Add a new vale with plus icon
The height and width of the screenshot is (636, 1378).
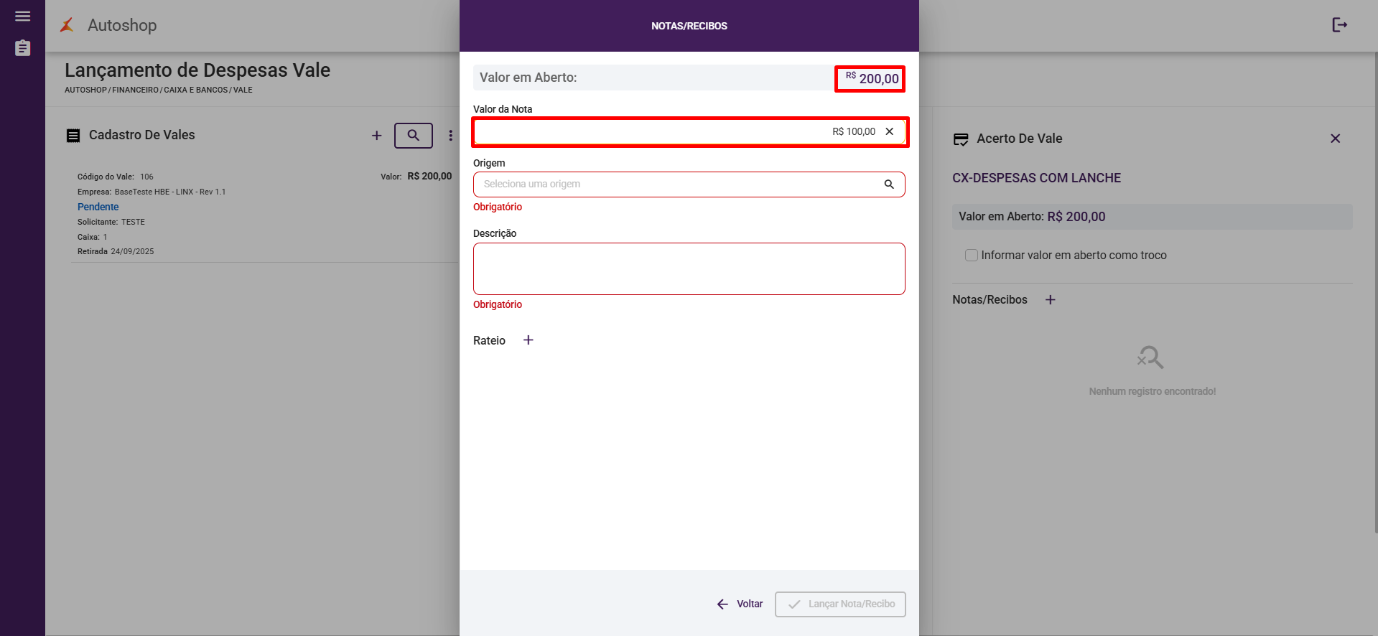pyautogui.click(x=376, y=136)
